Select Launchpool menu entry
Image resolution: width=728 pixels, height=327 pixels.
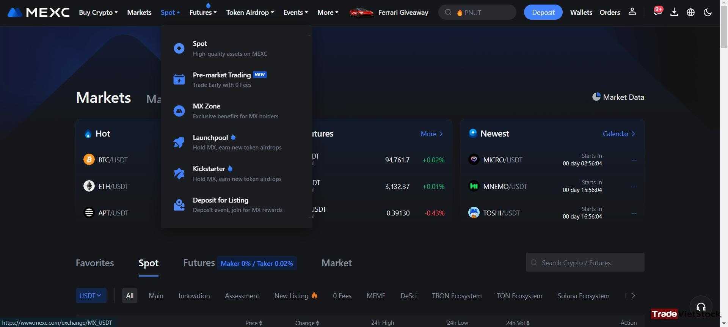coord(237,142)
